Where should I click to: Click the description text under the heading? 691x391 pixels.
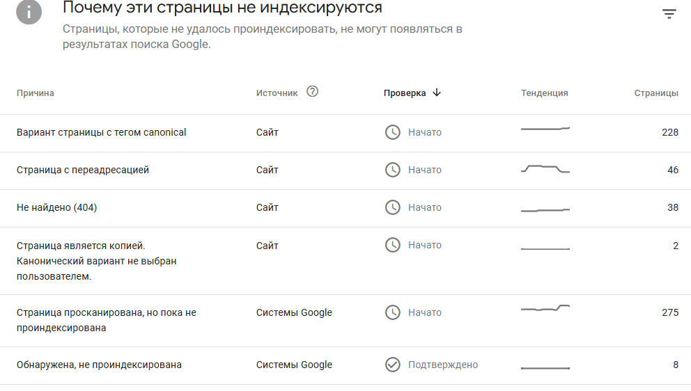pos(262,37)
